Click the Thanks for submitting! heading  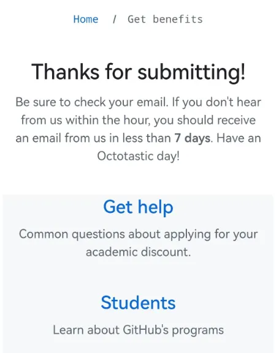coord(138,72)
